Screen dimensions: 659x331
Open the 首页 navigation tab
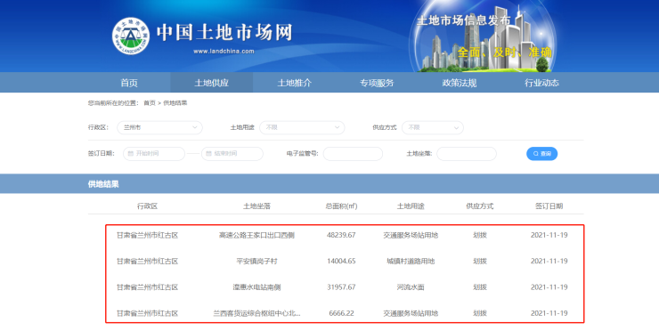pyautogui.click(x=129, y=83)
